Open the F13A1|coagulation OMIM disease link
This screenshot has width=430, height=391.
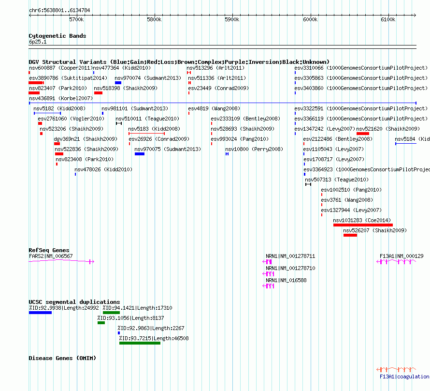coord(404,376)
